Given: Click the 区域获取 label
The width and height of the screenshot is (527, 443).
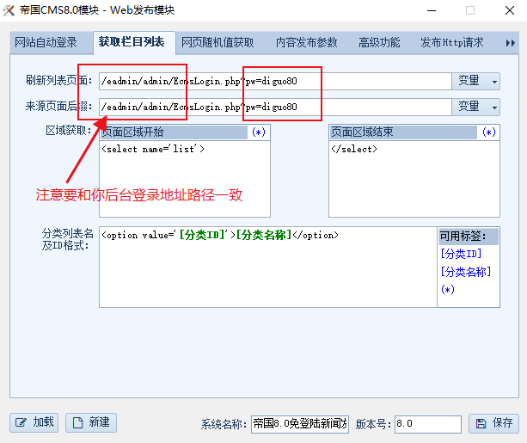Looking at the screenshot, I should click(69, 131).
